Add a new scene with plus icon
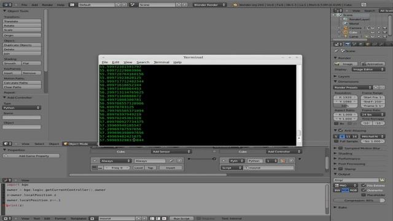The image size is (393, 221). (x=179, y=5)
